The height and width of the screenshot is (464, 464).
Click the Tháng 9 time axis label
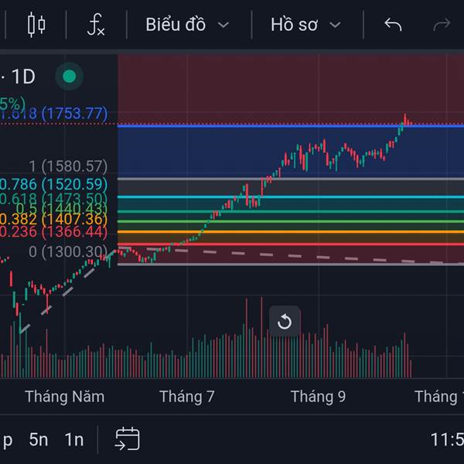coord(318,397)
